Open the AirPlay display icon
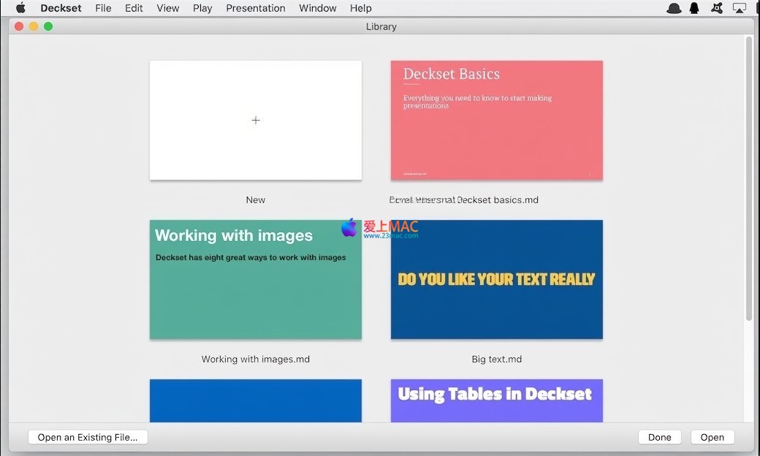This screenshot has height=456, width=760. [x=739, y=8]
